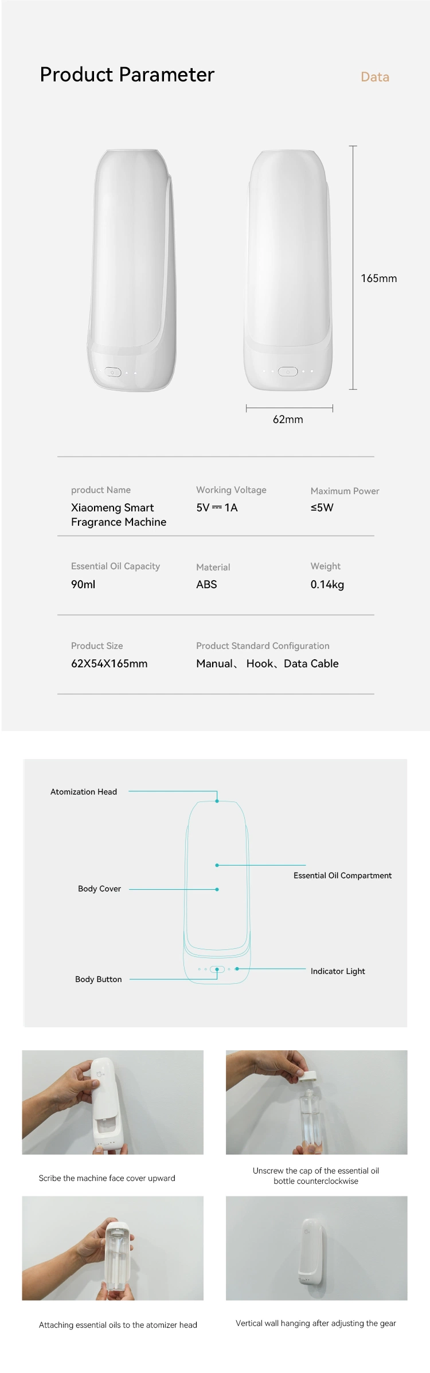This screenshot has width=430, height=1373.
Task: Click the side-view fragrance machine image
Action: [131, 271]
